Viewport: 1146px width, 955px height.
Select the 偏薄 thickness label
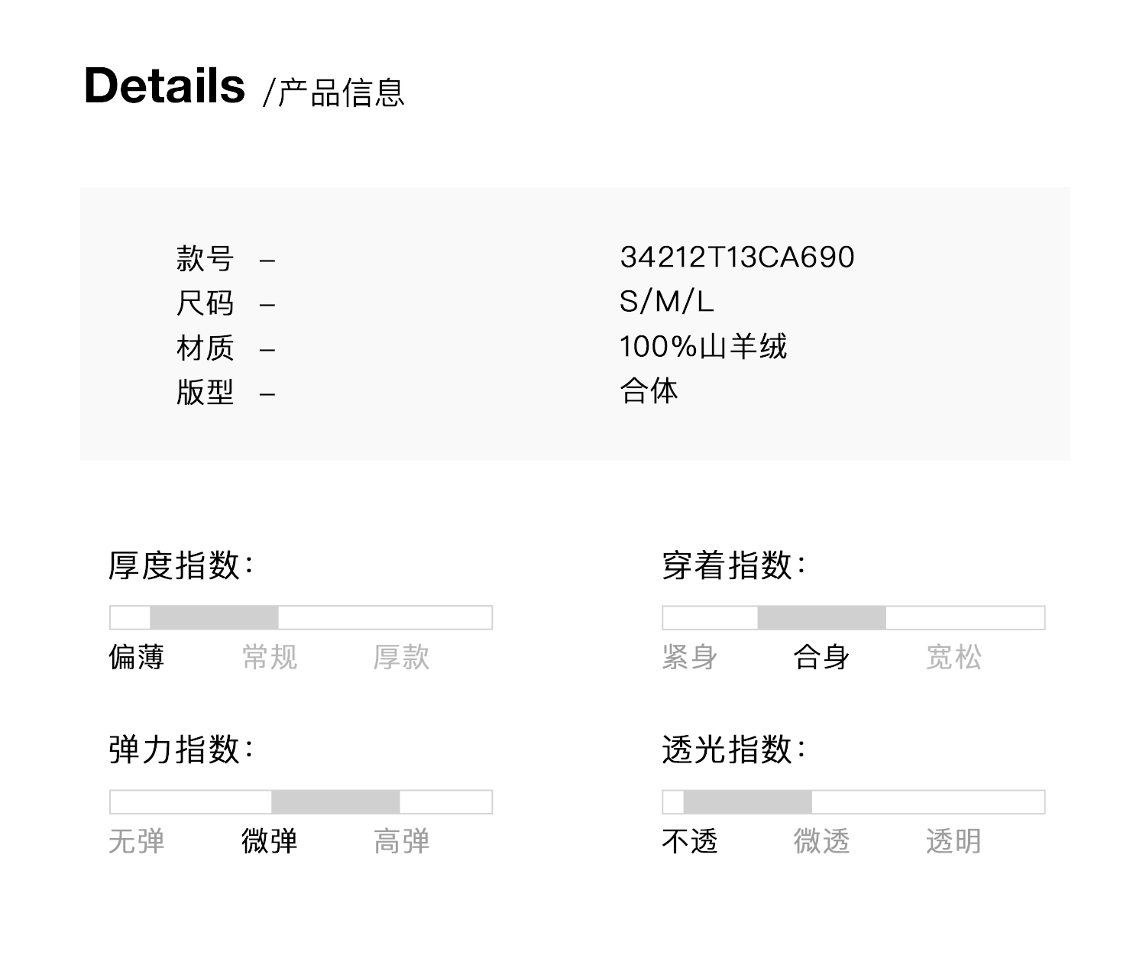click(x=137, y=657)
